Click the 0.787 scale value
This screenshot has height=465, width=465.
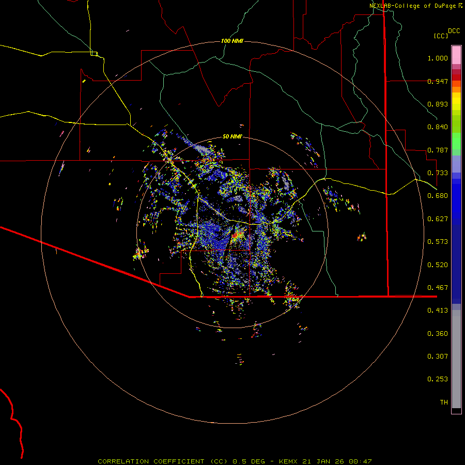pos(438,150)
